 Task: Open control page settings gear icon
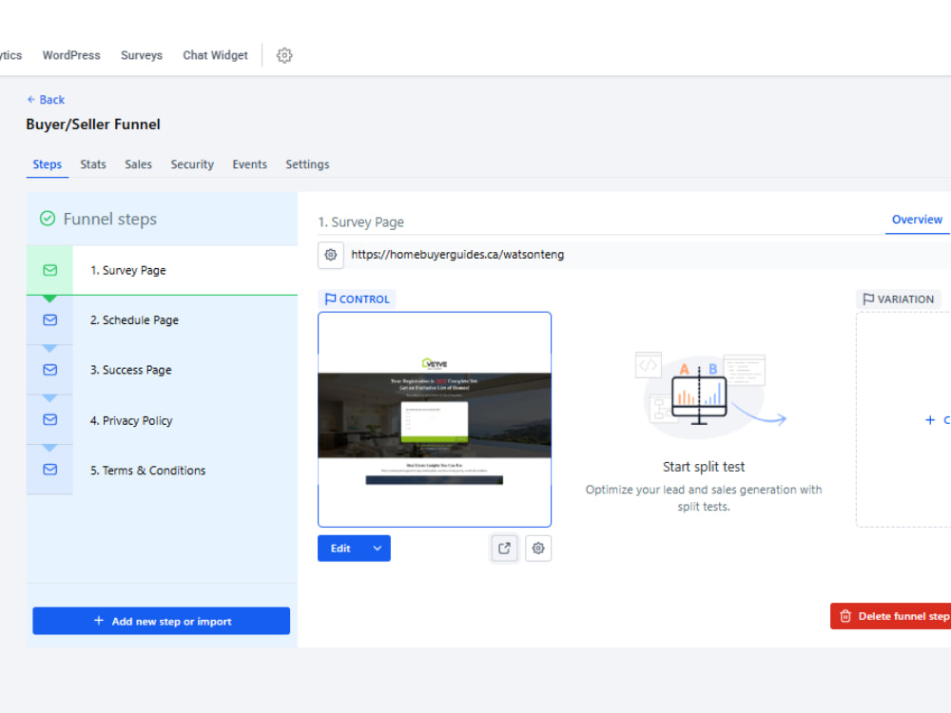[x=538, y=549]
